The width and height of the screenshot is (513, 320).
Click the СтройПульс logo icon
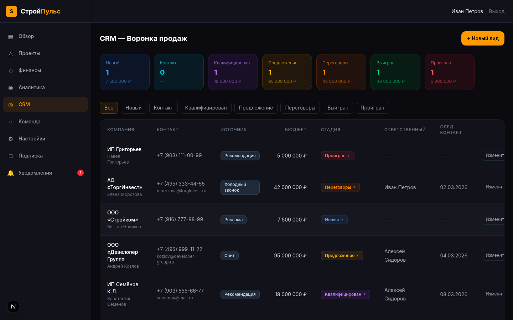[11, 11]
